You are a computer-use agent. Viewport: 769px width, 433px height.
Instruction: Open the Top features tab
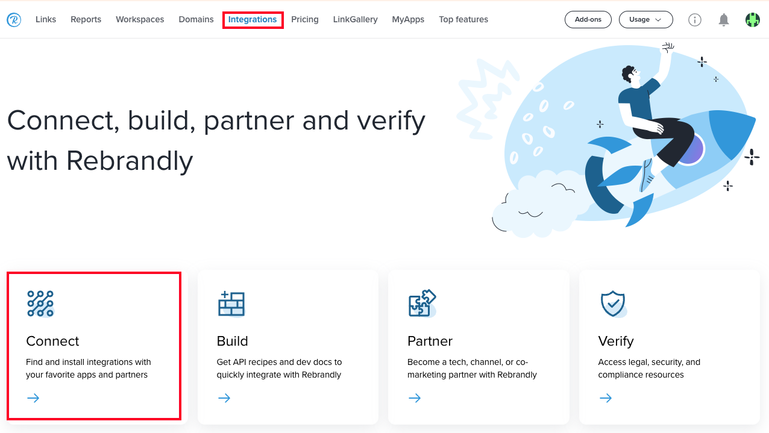coord(463,20)
